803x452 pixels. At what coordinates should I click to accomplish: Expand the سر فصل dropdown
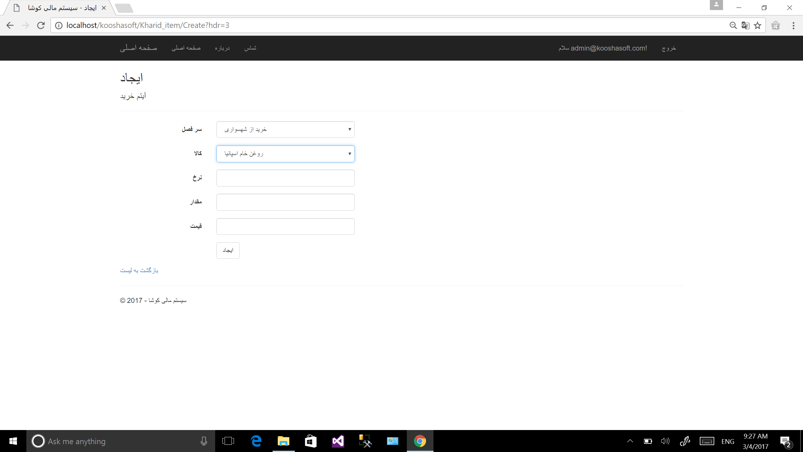pos(285,129)
